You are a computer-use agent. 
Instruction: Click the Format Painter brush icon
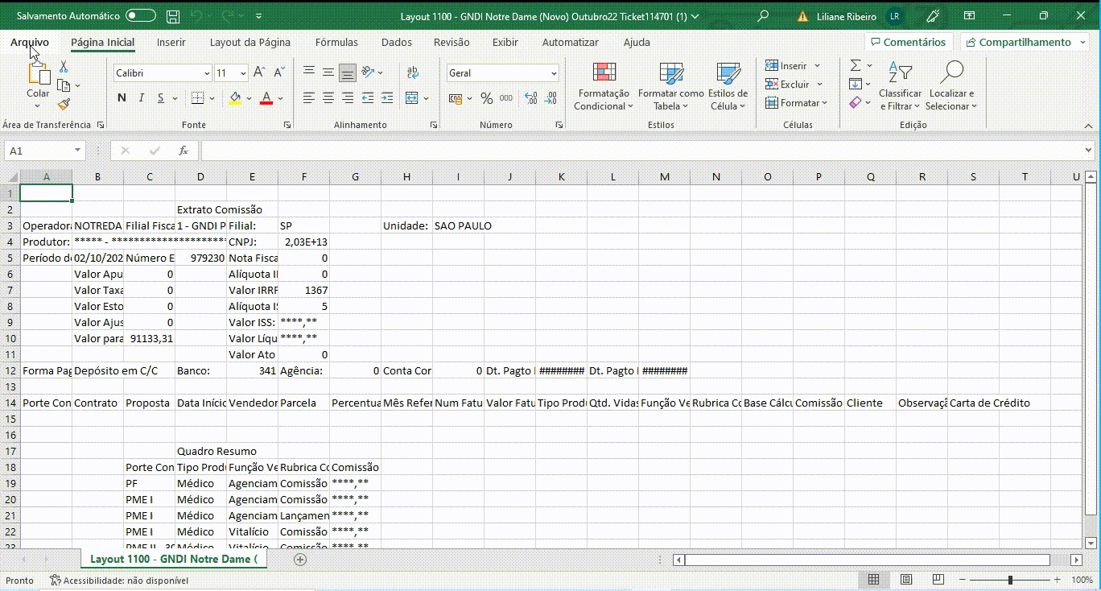(64, 103)
